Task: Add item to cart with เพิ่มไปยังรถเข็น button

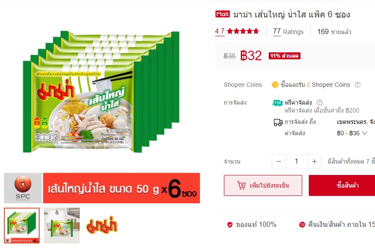Action: [x=263, y=185]
